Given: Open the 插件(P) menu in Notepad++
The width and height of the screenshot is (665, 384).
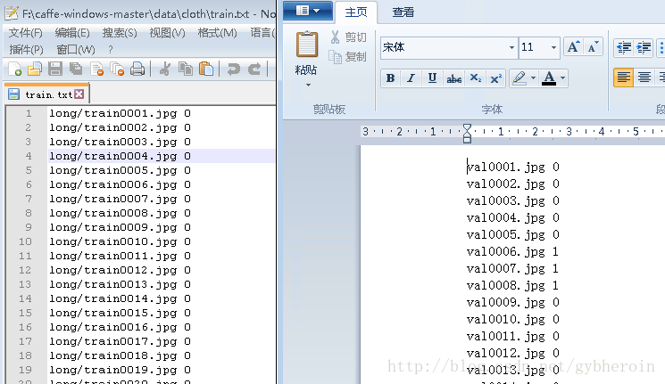Looking at the screenshot, I should pos(26,50).
